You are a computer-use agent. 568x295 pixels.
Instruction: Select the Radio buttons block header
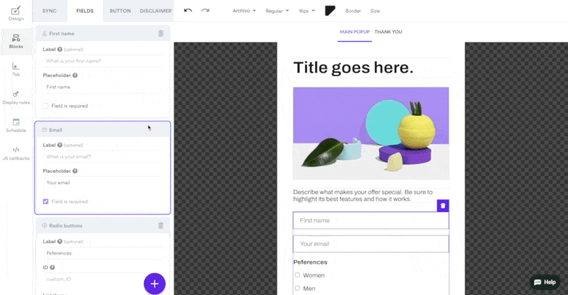tap(102, 226)
